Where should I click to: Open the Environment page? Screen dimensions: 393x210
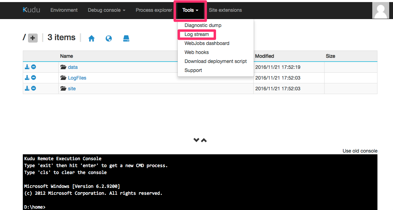tap(64, 10)
